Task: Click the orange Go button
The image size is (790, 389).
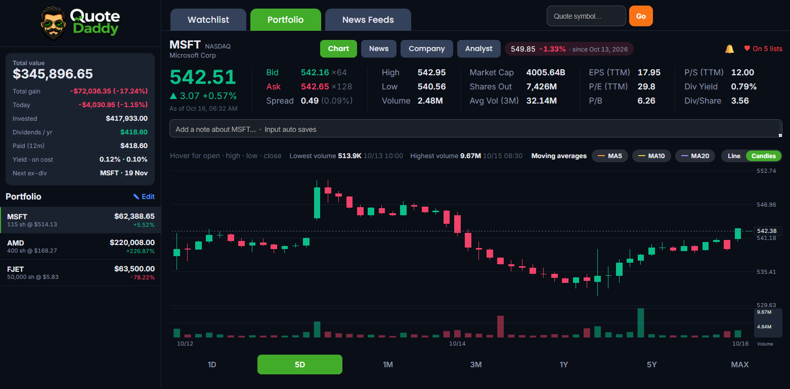Action: tap(641, 16)
